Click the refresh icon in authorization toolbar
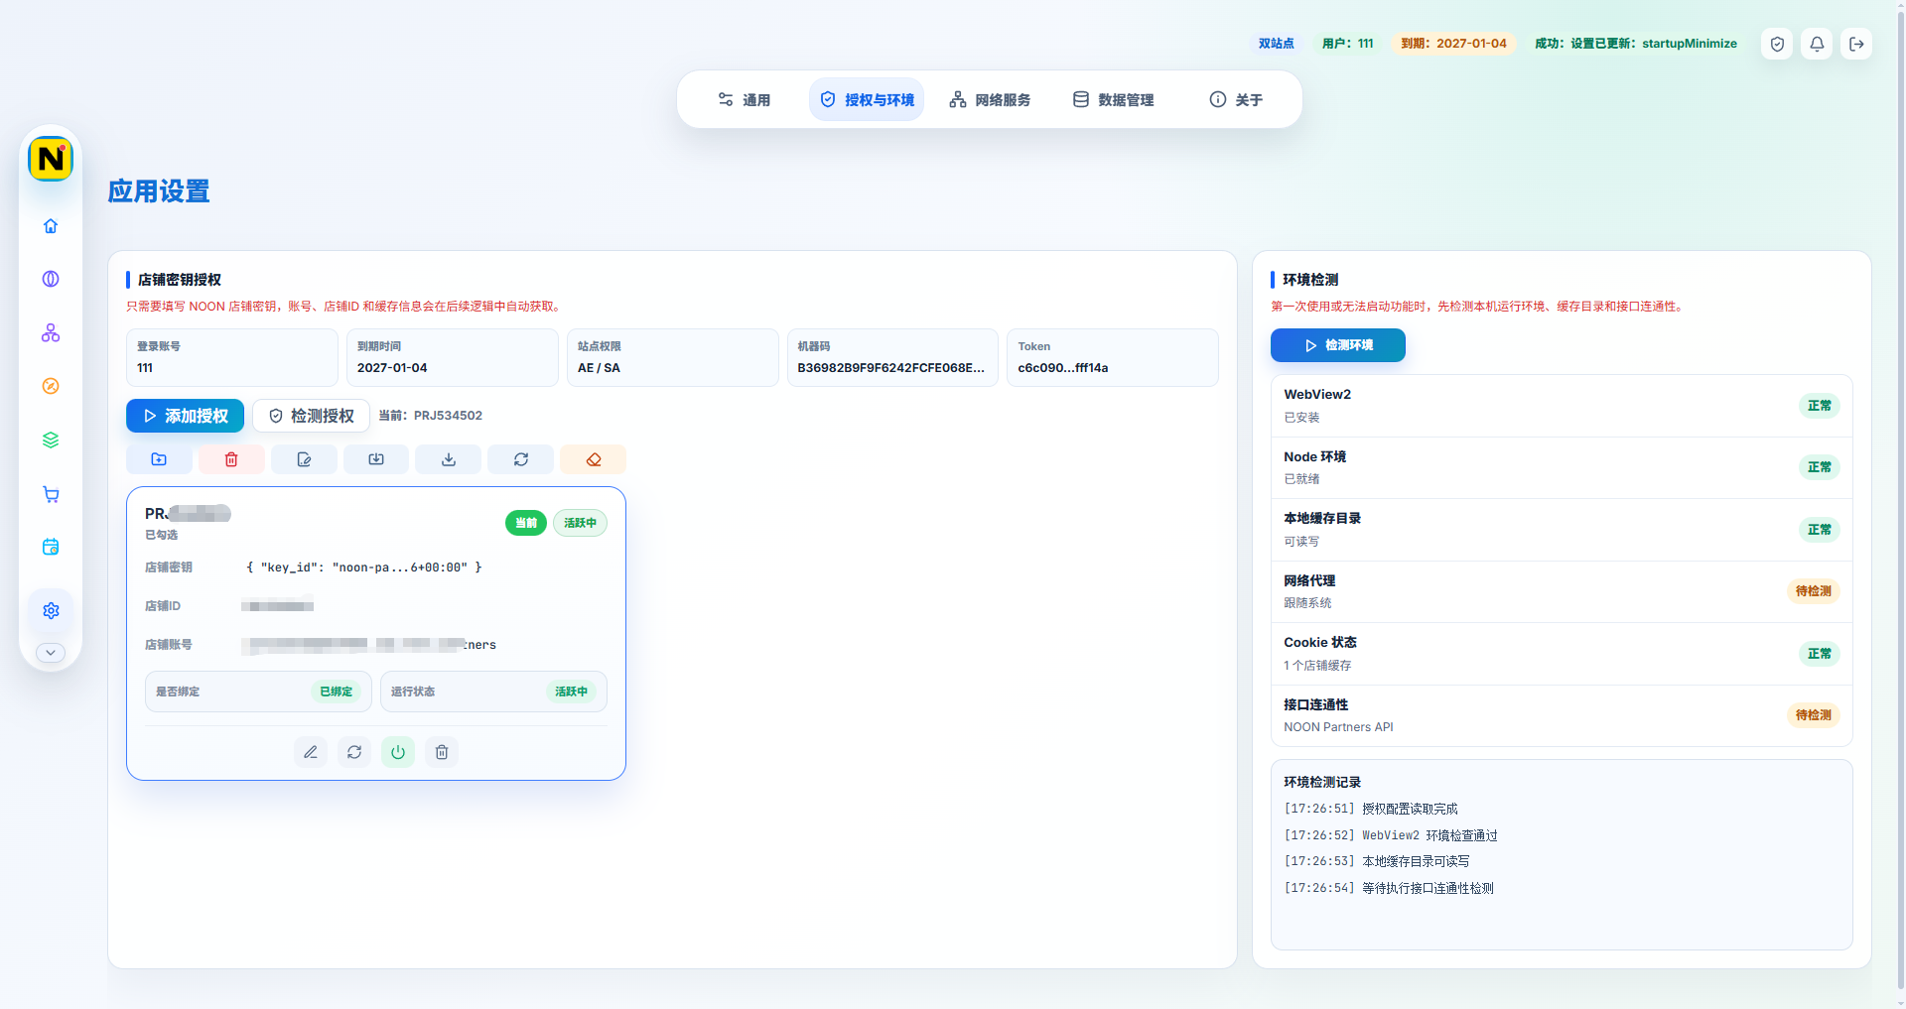The height and width of the screenshot is (1009, 1906). (x=521, y=459)
